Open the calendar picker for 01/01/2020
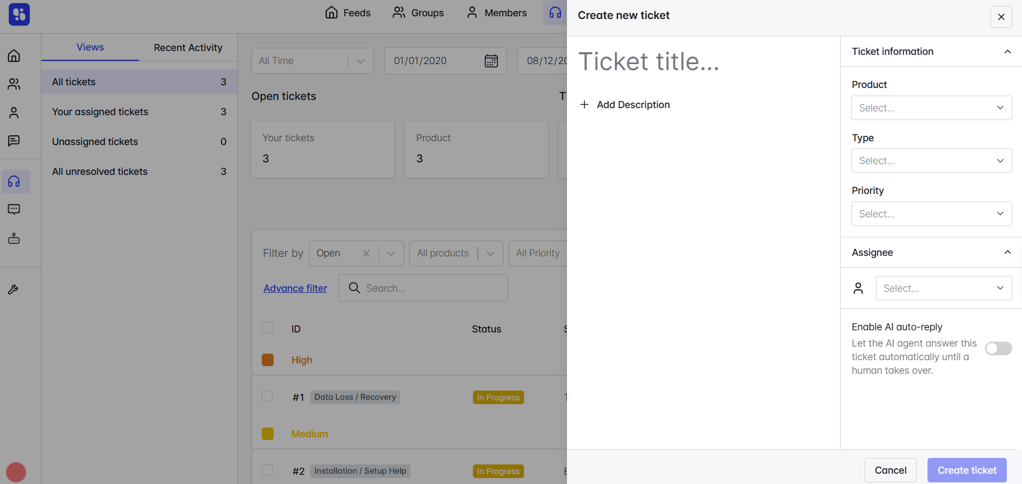Screen dimensions: 1022x484 click(491, 61)
